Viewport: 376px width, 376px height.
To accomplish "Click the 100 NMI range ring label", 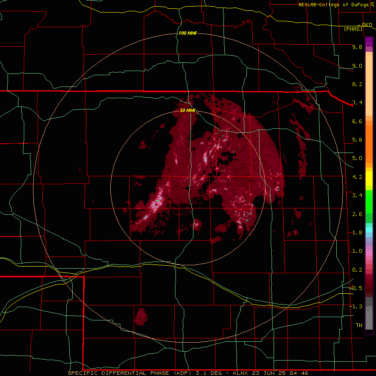I will tap(188, 33).
